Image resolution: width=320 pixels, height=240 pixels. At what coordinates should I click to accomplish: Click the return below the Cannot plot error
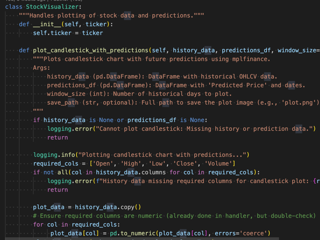click(58, 138)
